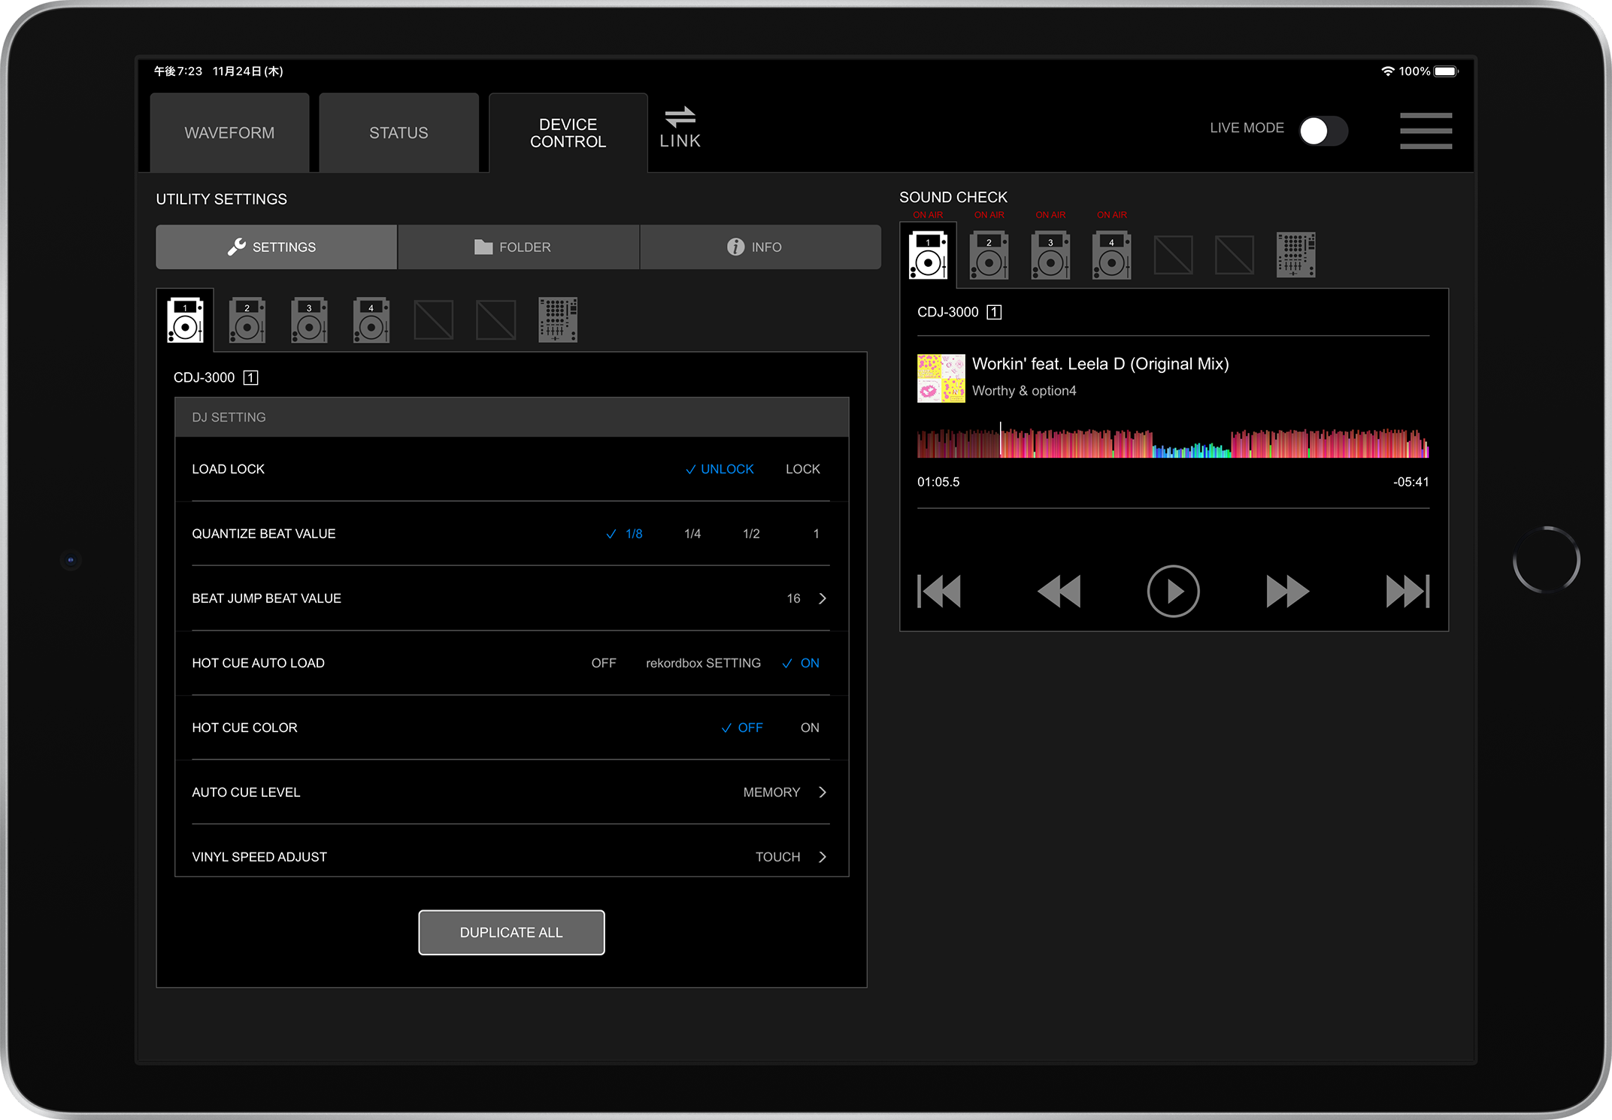Click the fast rewind button

tap(1059, 591)
